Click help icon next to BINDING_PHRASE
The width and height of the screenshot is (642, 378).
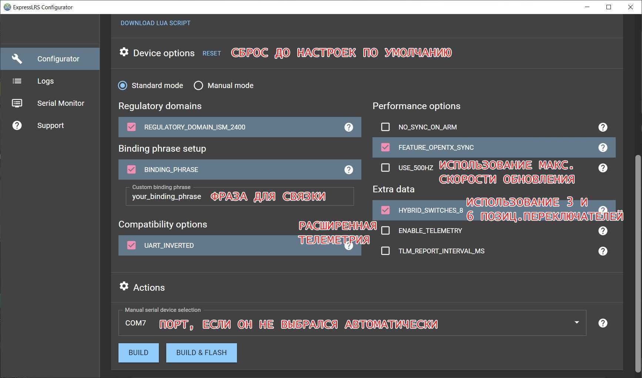click(x=348, y=170)
